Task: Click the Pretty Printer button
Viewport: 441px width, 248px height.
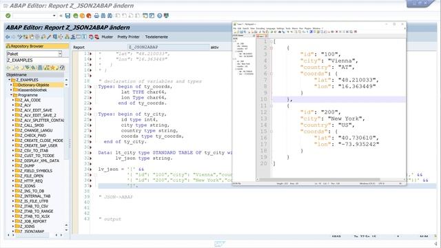Action: click(128, 37)
